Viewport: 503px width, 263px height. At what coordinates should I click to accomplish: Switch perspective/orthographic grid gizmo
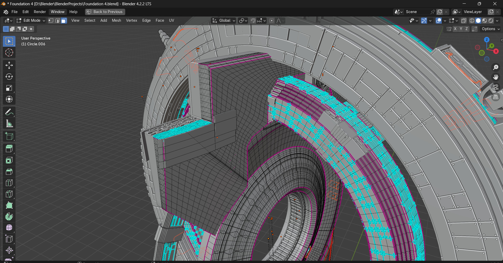click(496, 97)
